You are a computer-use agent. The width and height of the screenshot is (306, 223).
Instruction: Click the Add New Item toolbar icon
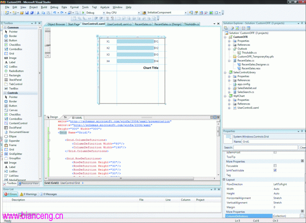[14, 13]
